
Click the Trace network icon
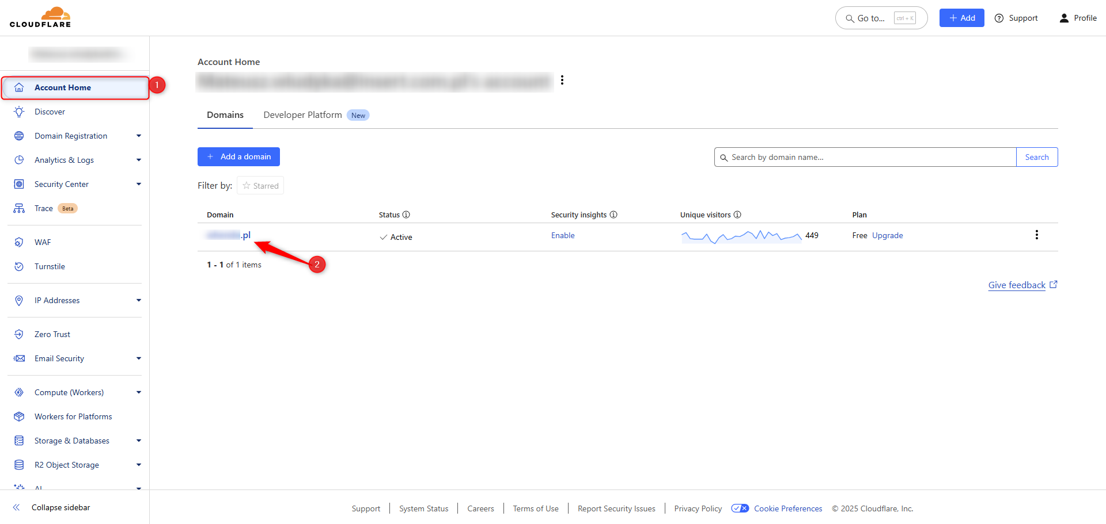click(19, 208)
